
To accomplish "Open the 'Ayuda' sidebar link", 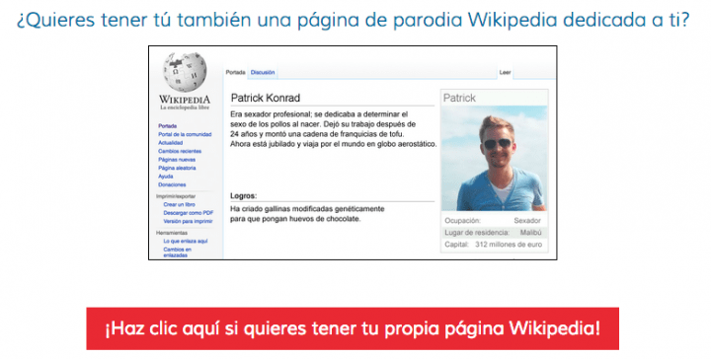I will point(166,177).
